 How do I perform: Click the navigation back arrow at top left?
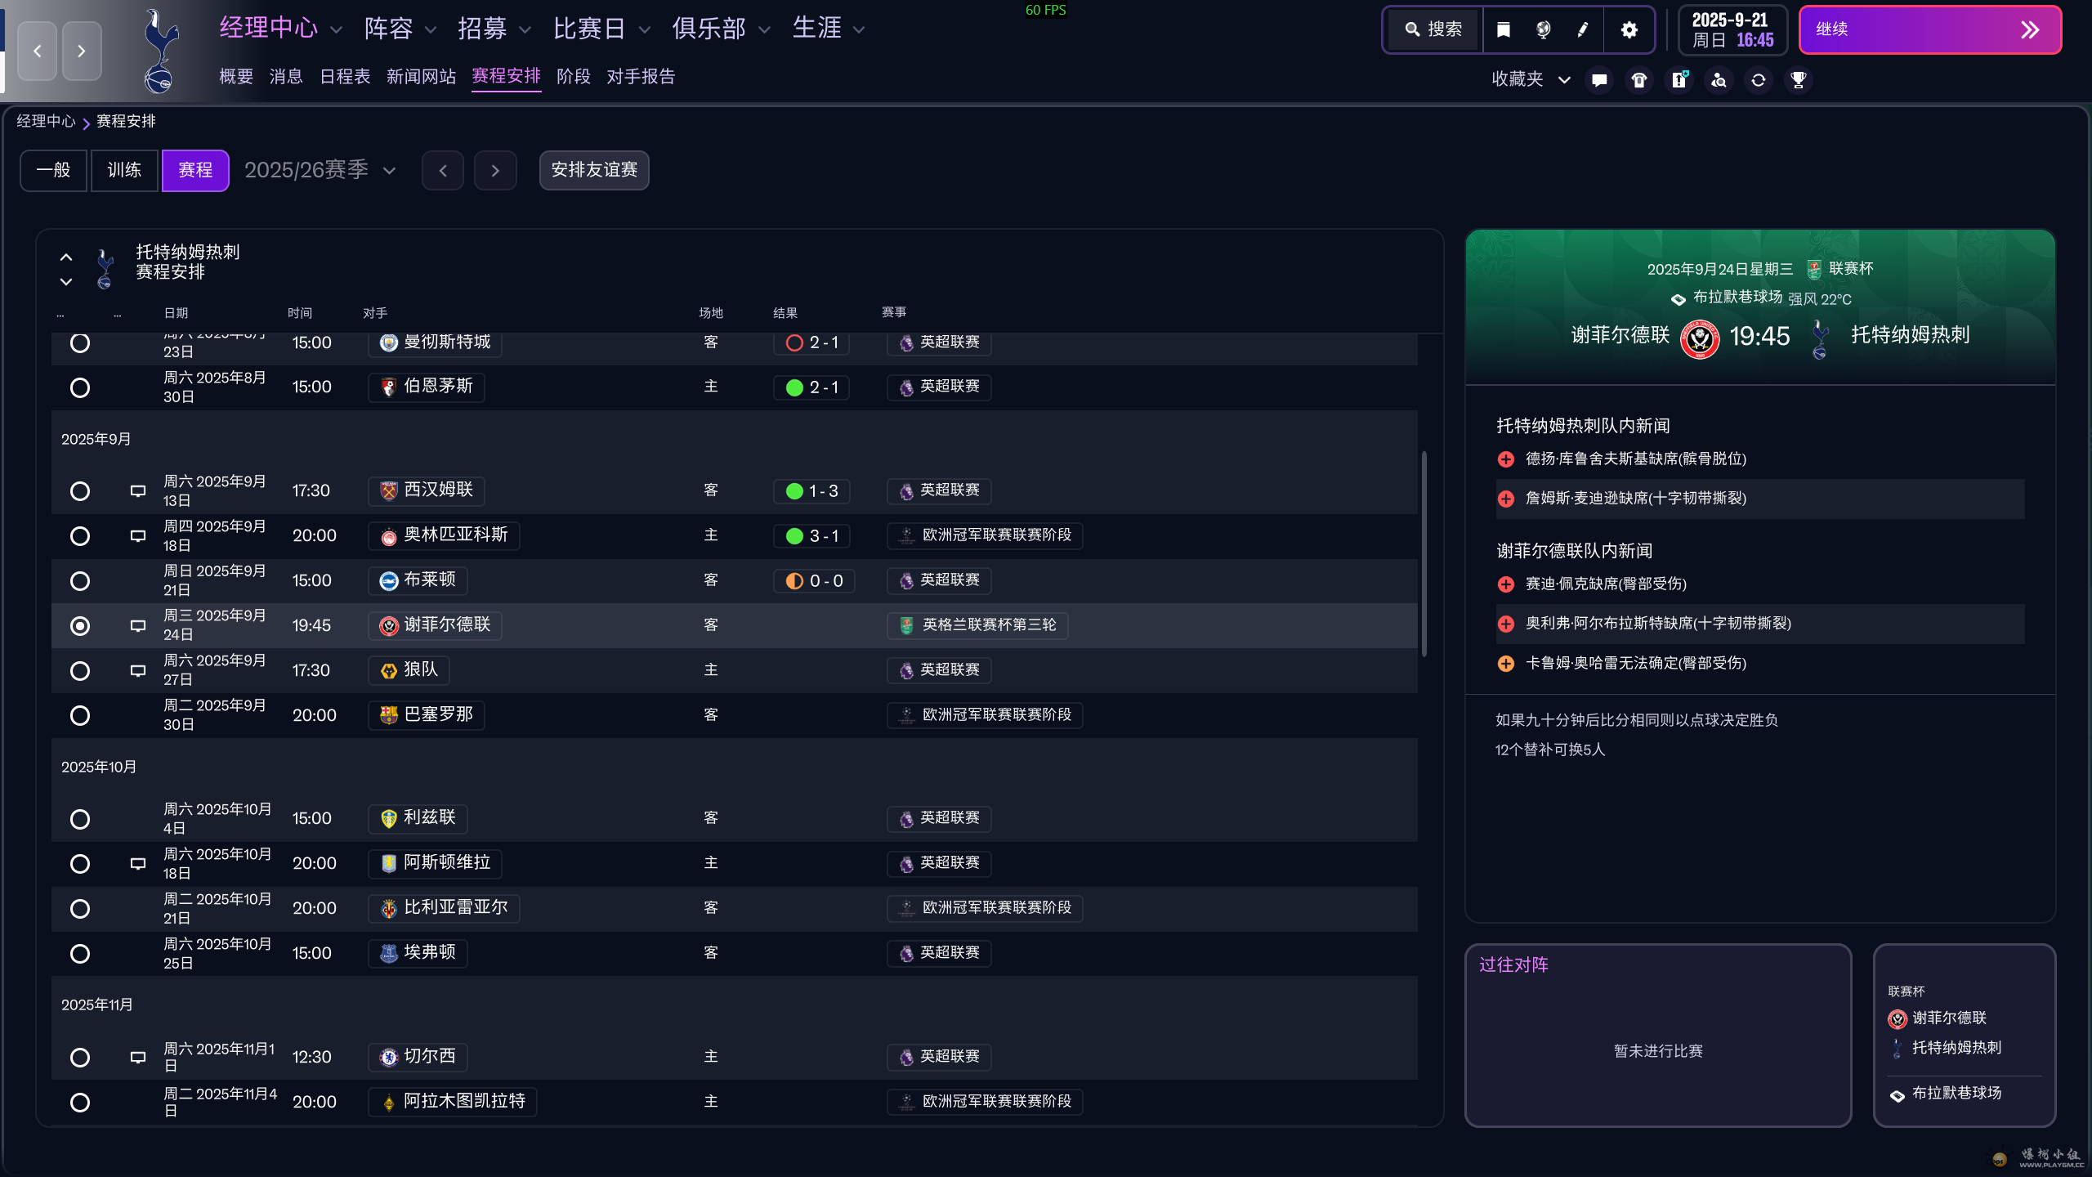38,51
